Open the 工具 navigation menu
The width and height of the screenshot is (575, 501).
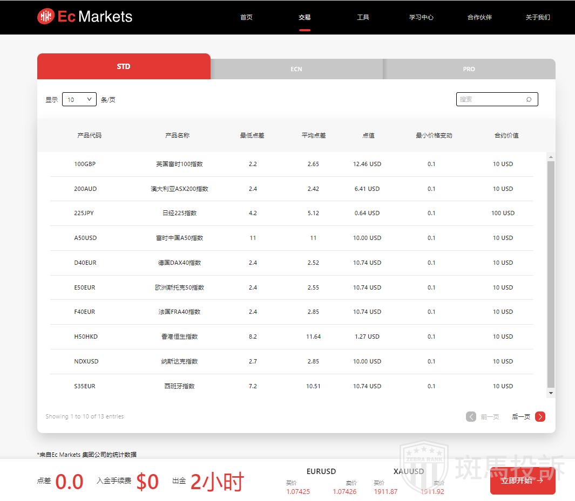(363, 17)
